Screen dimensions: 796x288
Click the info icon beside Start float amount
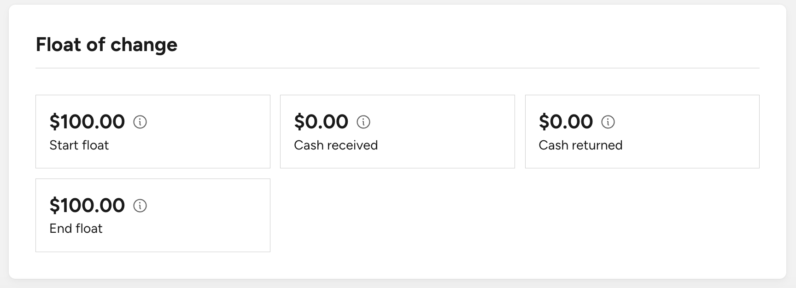pos(140,122)
